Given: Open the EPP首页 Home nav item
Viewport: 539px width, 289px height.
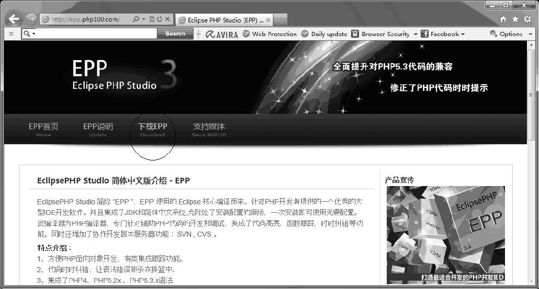Looking at the screenshot, I should click(x=43, y=130).
